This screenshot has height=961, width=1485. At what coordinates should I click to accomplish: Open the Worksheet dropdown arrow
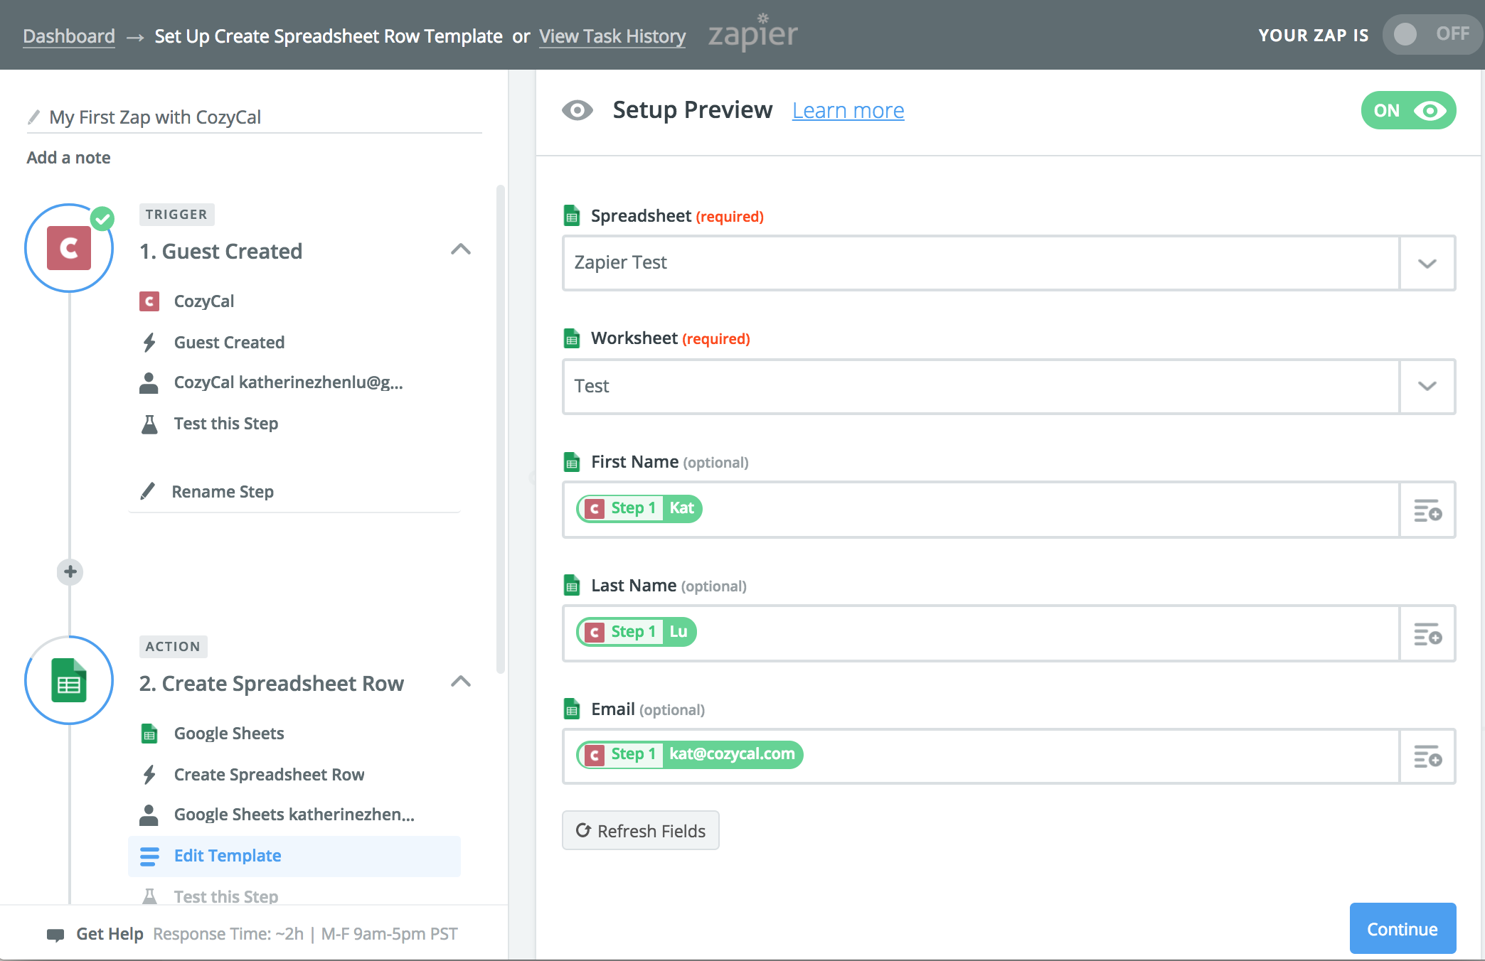pyautogui.click(x=1427, y=386)
